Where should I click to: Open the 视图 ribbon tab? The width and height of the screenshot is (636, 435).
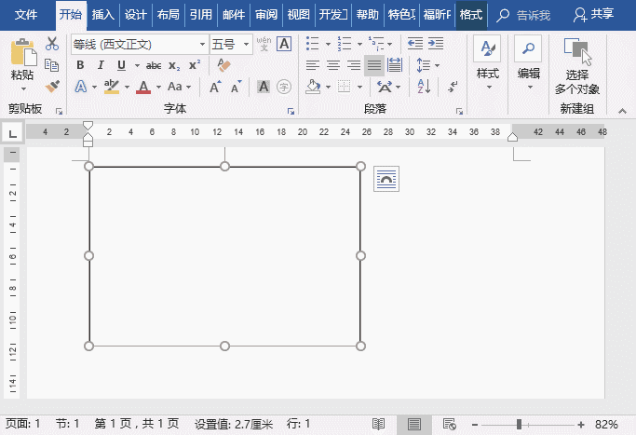tap(298, 15)
